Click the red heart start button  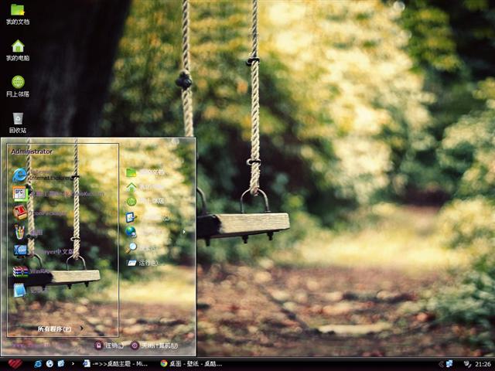coord(15,364)
